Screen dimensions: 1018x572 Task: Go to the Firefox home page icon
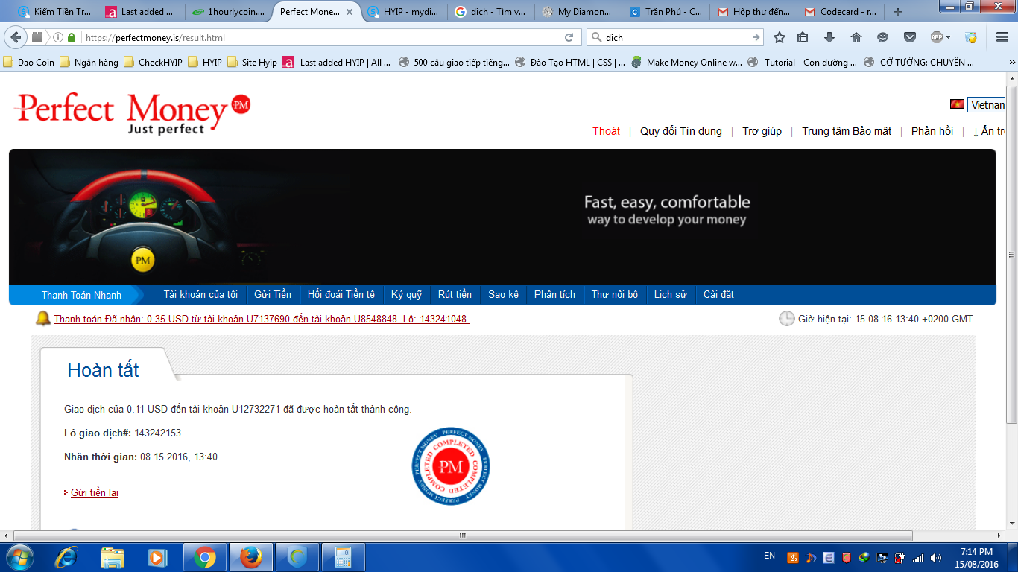click(856, 37)
